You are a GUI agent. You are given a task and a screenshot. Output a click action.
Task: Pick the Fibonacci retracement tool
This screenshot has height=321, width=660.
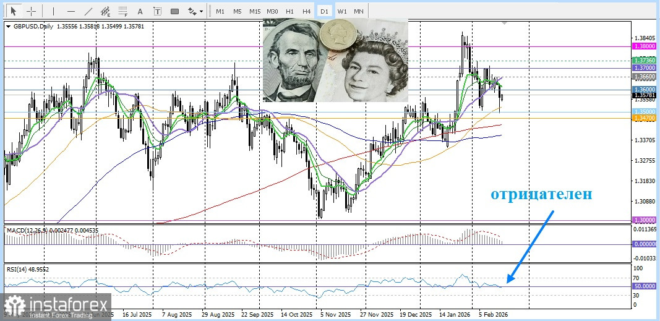123,11
